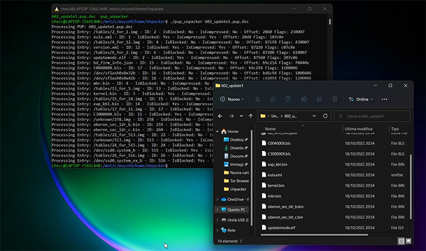The width and height of the screenshot is (426, 251).
Task: Click the search field Cerca in 602_update1
Action: (372, 116)
